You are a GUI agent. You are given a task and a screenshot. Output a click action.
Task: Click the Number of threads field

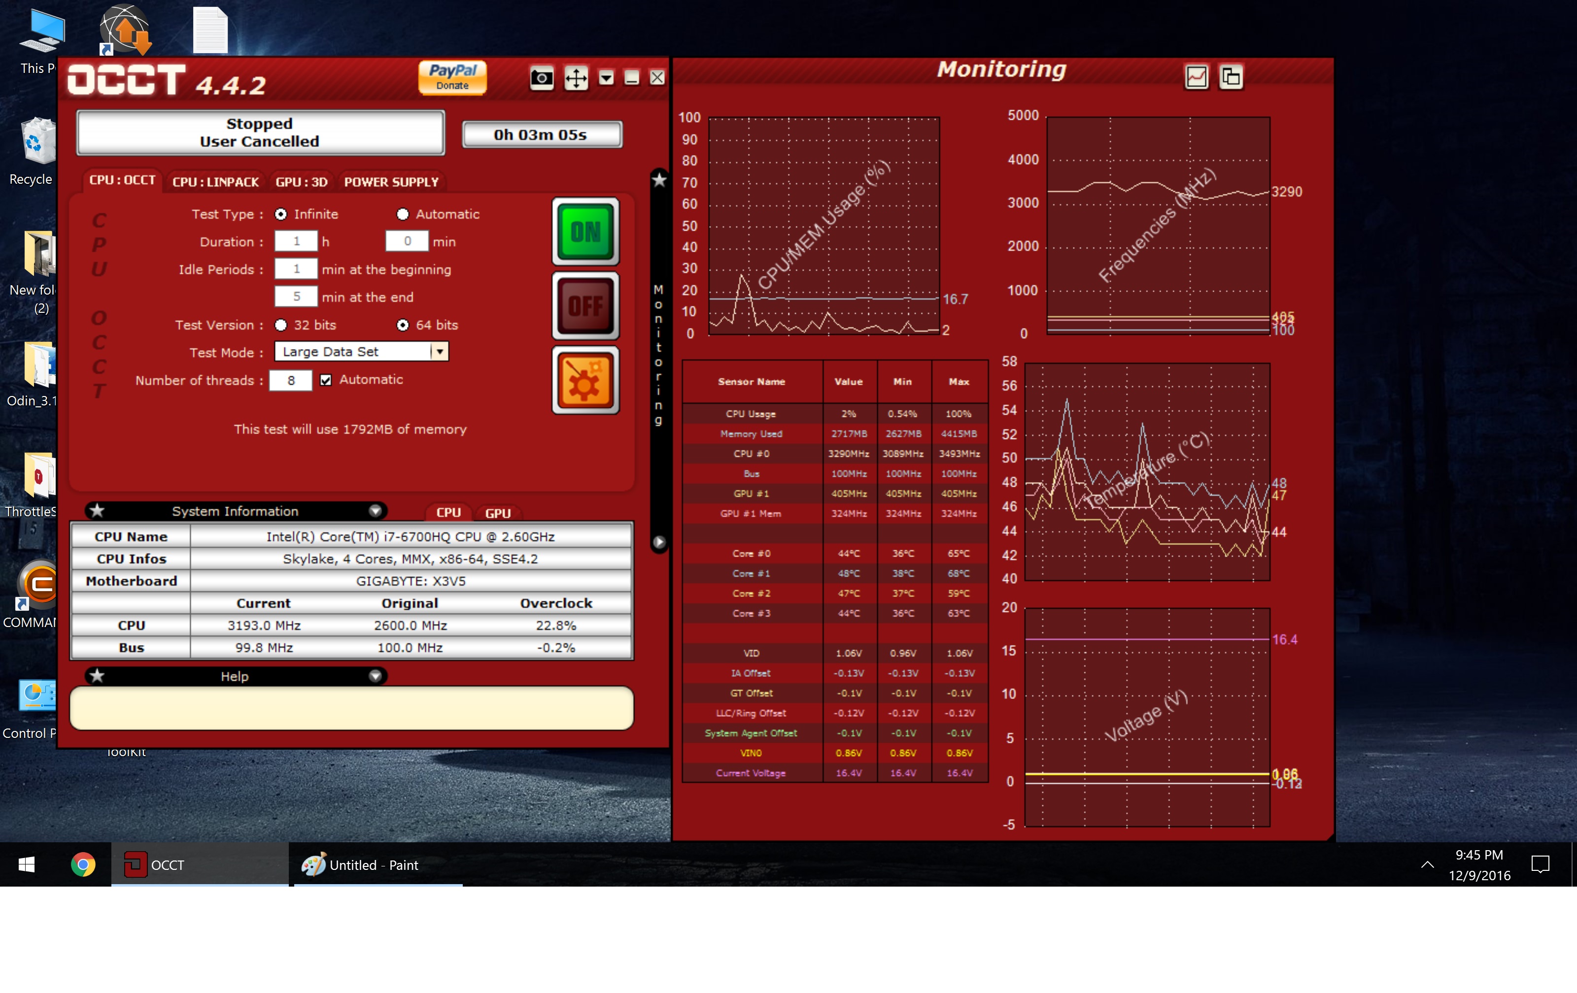click(291, 380)
